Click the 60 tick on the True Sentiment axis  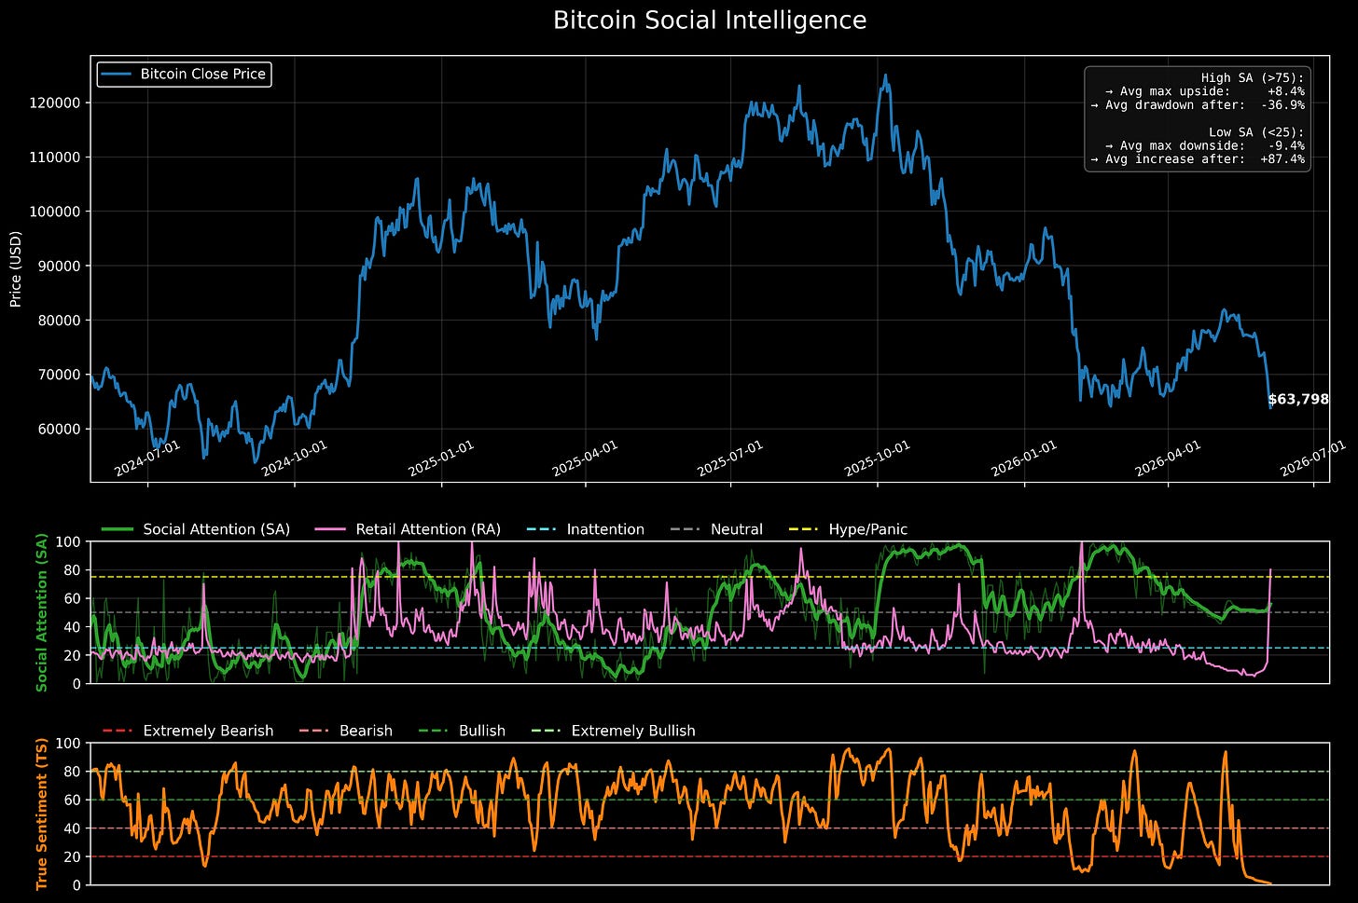[x=74, y=800]
